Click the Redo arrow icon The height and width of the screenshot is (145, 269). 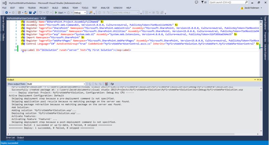point(47,13)
